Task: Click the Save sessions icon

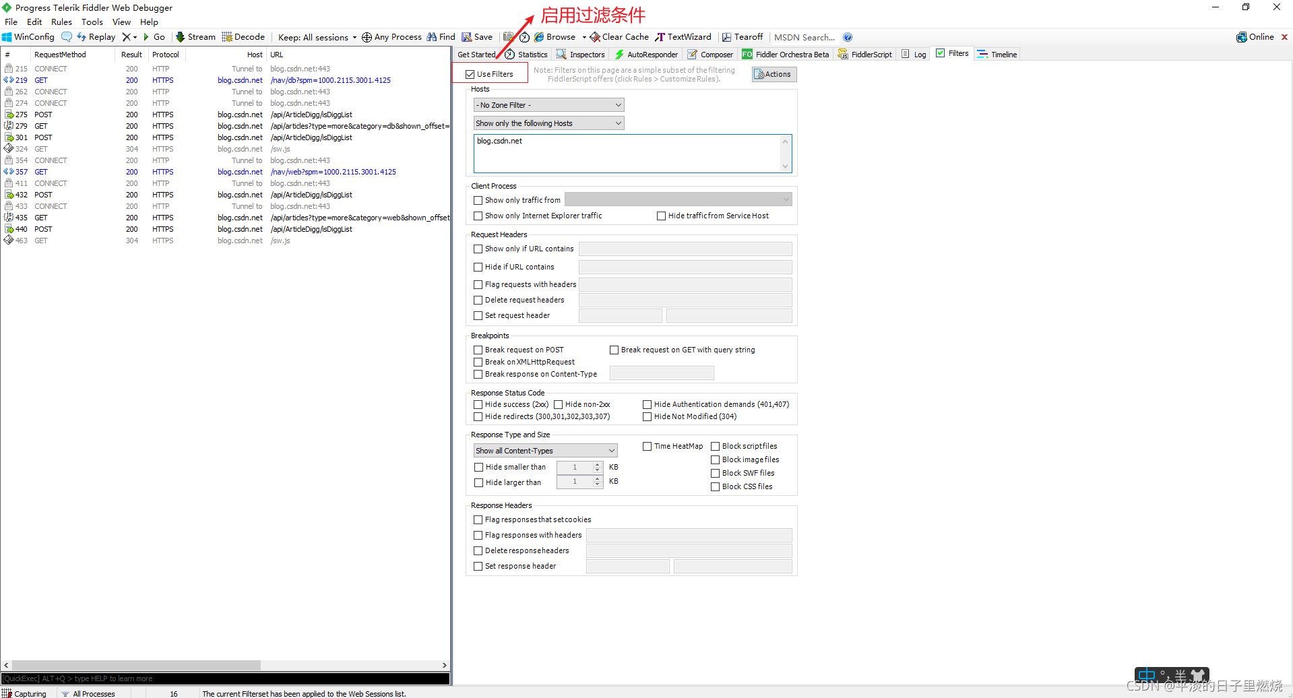Action: [466, 37]
